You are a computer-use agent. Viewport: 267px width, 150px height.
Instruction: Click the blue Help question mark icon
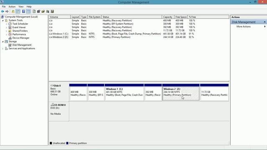(x=23, y=11)
